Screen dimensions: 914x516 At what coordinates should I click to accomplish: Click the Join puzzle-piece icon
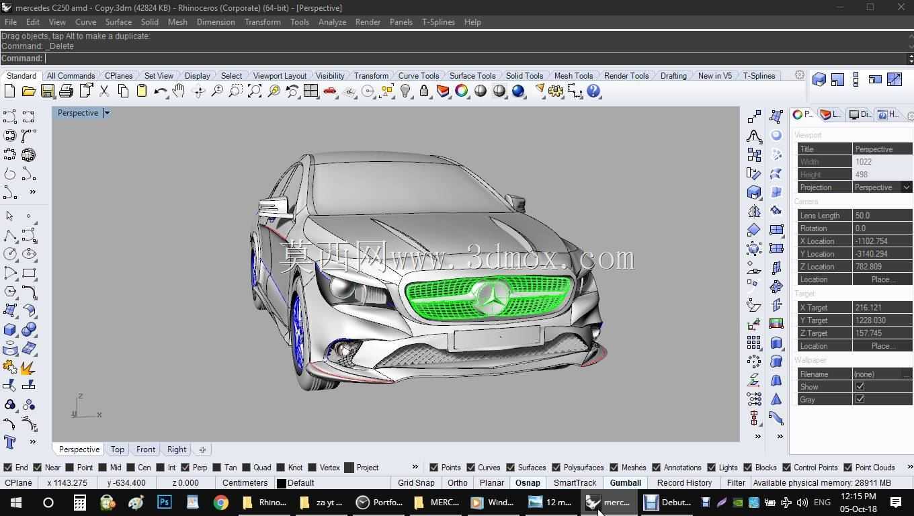tap(10, 367)
